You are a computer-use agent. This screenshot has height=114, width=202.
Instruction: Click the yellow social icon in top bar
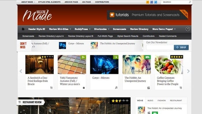point(148,2)
